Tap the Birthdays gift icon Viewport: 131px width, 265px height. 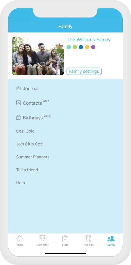point(18,117)
